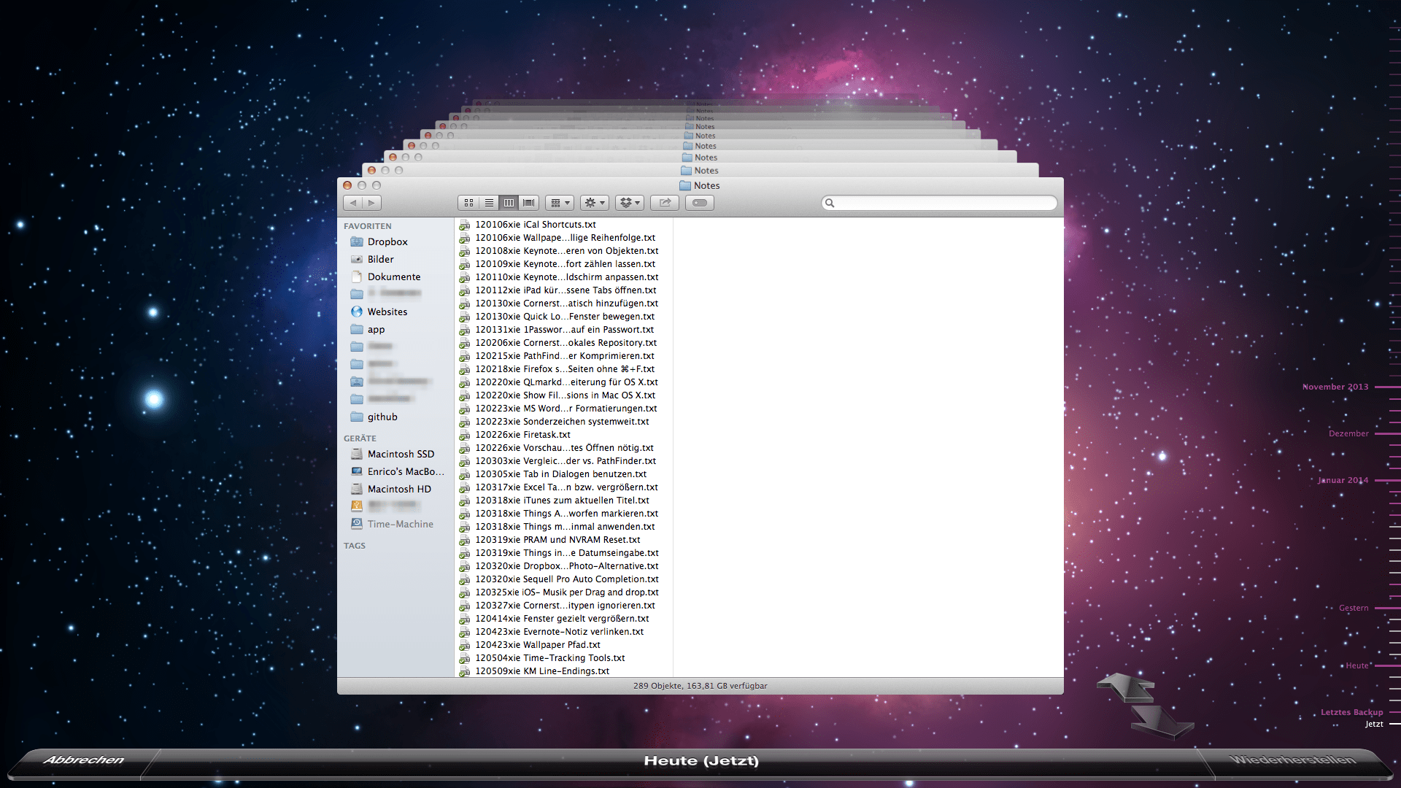Screen dimensions: 1401x788
Task: Click the Websites sidebar icon
Action: (x=357, y=312)
